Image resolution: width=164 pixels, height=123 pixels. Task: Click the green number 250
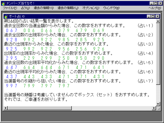(x=64, y=58)
